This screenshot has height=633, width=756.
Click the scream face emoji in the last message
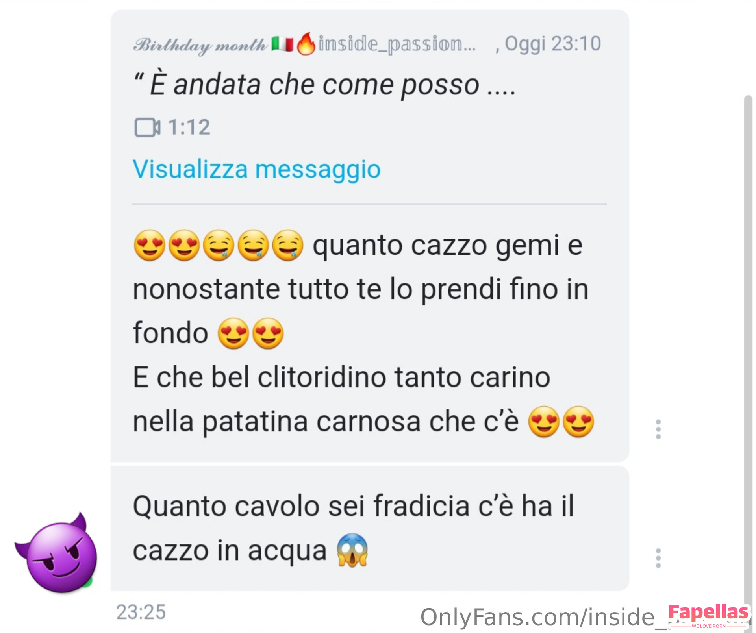[x=352, y=550]
